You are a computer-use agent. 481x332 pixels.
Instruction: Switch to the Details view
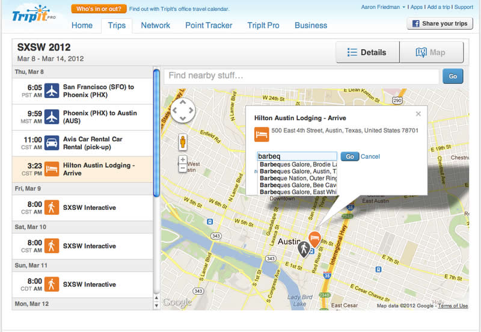pos(368,52)
